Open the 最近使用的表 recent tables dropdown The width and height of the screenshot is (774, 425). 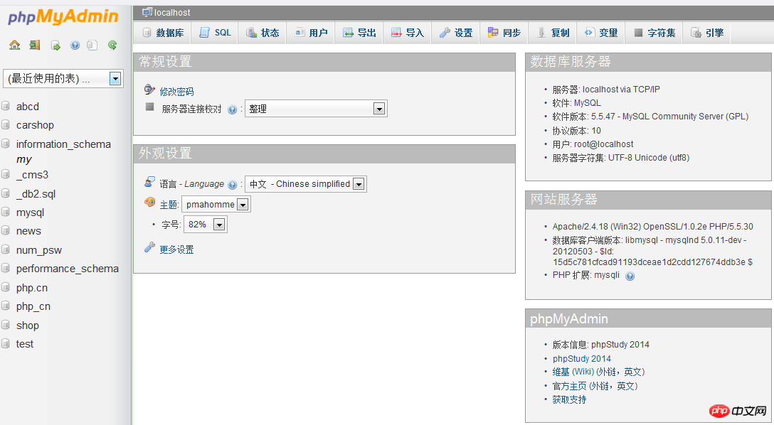(63, 78)
